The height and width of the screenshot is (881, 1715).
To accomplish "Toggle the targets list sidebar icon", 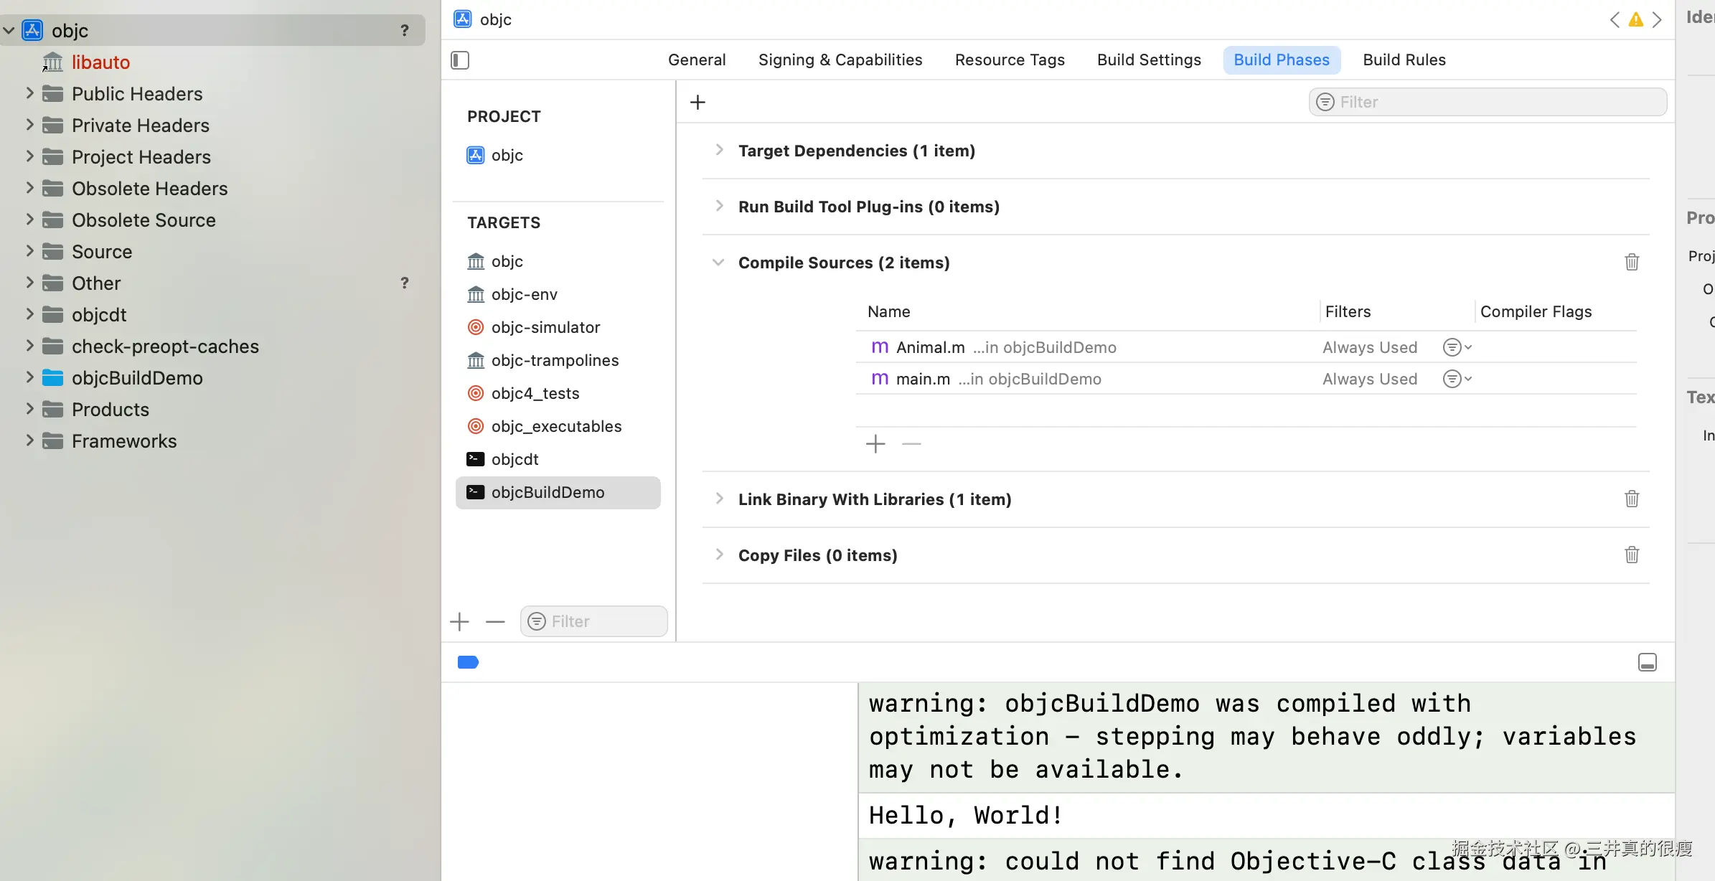I will point(460,60).
